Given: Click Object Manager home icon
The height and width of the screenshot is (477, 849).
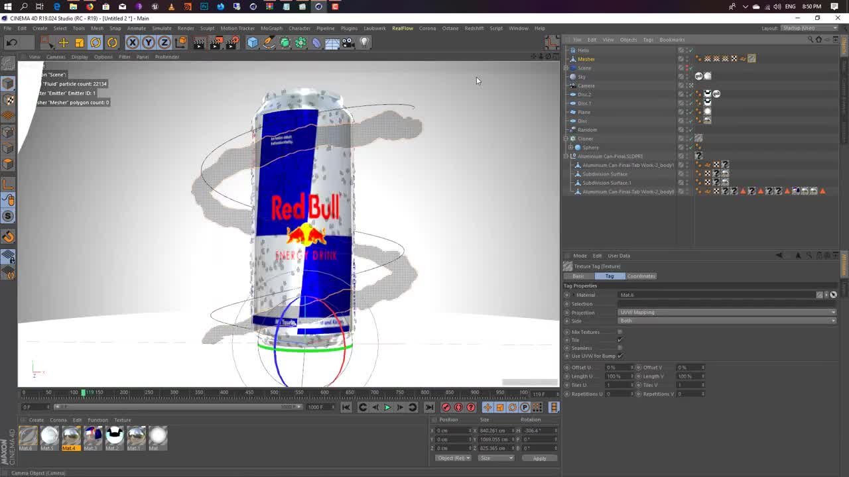Looking at the screenshot, I should pos(818,40).
